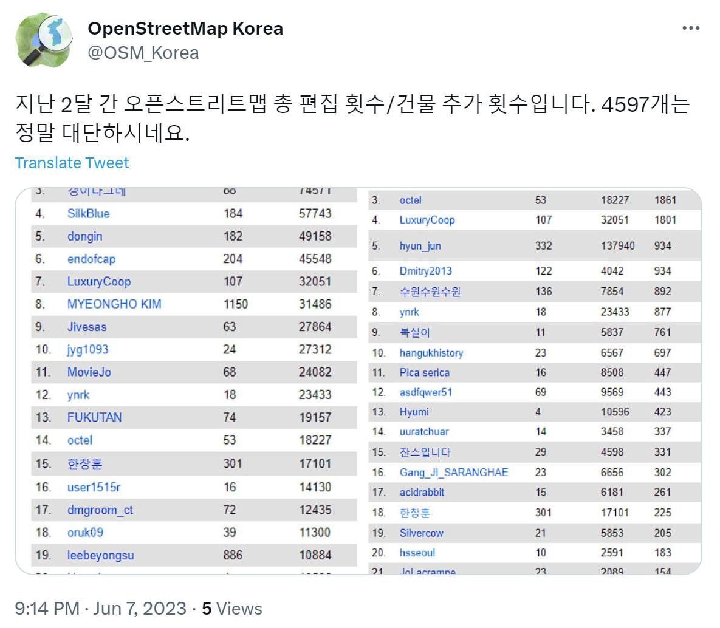Click LuxuryCoop in row 4 of right table
720x628 pixels.
point(427,220)
